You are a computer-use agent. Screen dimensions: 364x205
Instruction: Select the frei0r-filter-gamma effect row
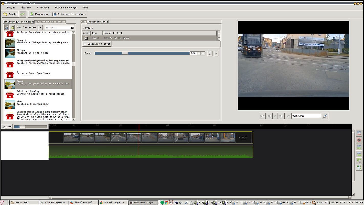click(x=149, y=38)
